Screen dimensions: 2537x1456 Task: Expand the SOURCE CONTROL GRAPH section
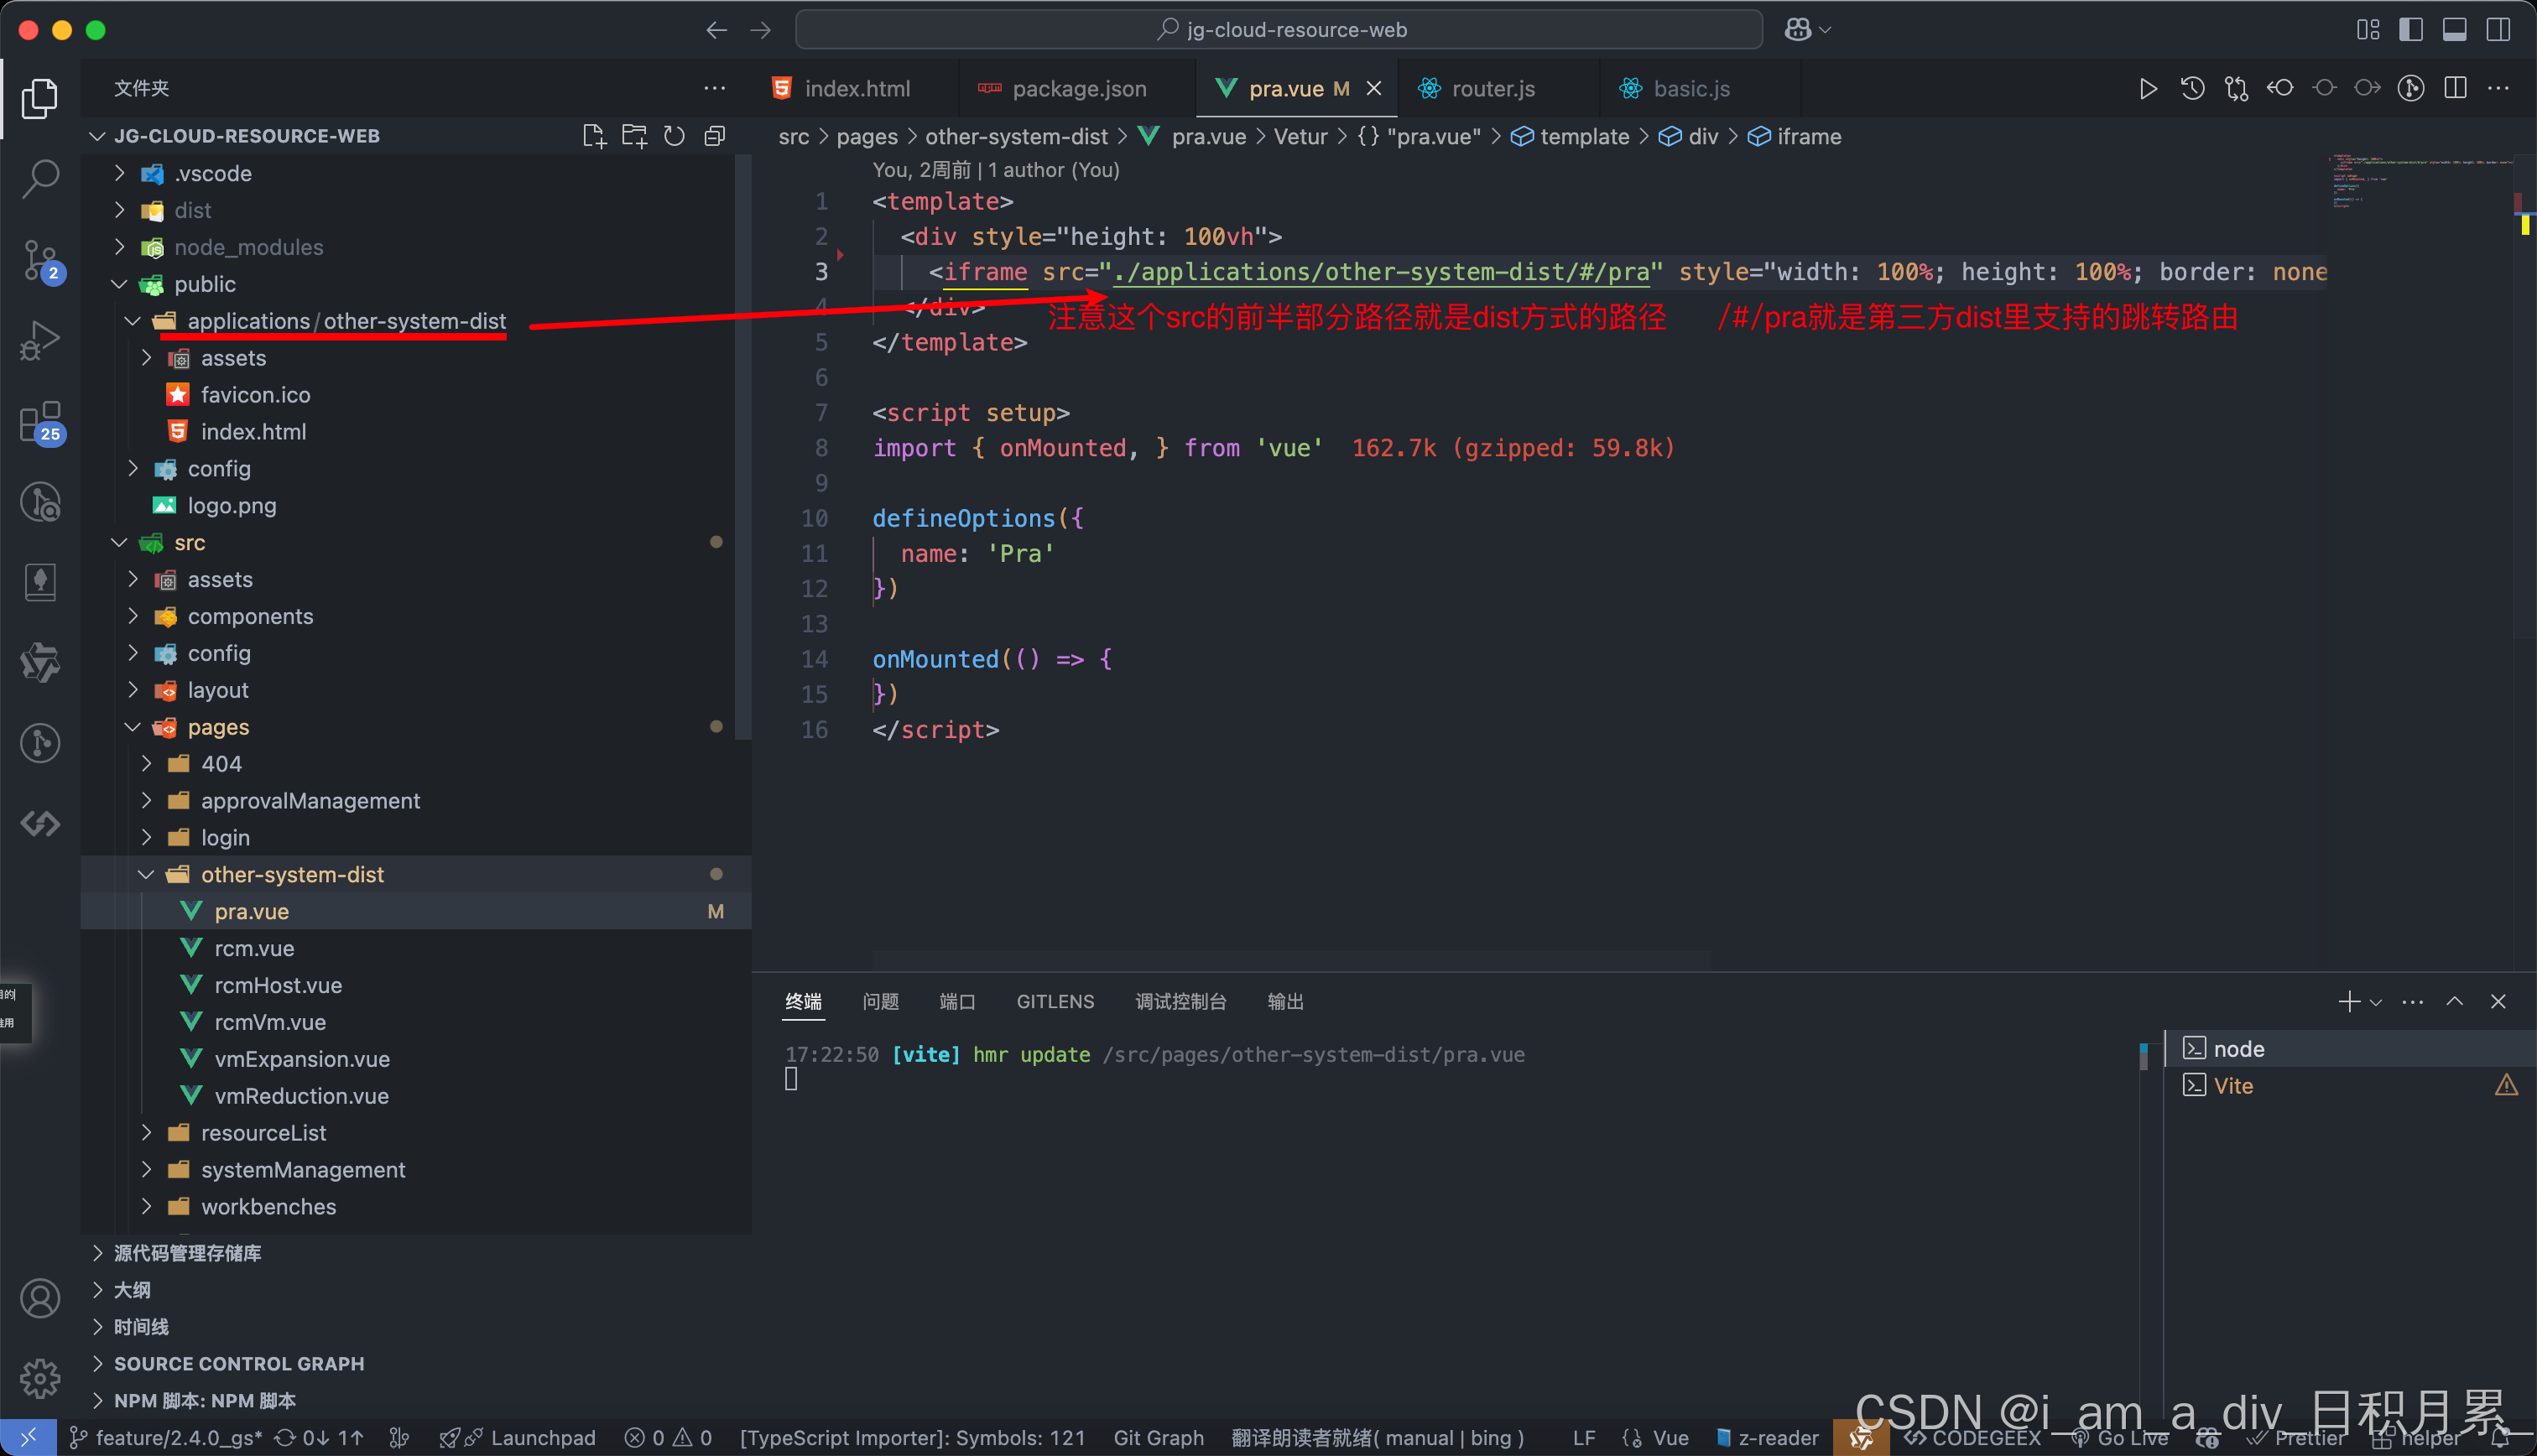238,1363
